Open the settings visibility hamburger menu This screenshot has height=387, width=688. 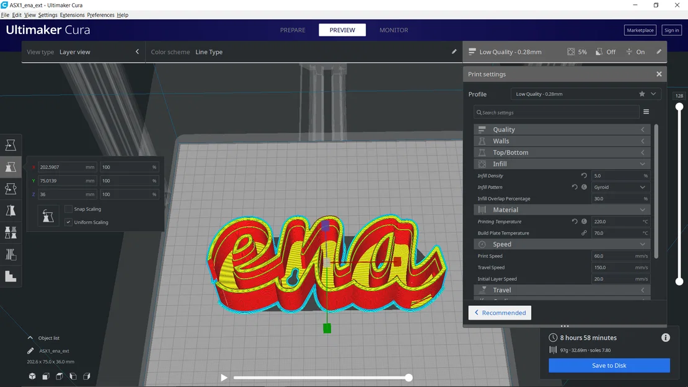[646, 111]
